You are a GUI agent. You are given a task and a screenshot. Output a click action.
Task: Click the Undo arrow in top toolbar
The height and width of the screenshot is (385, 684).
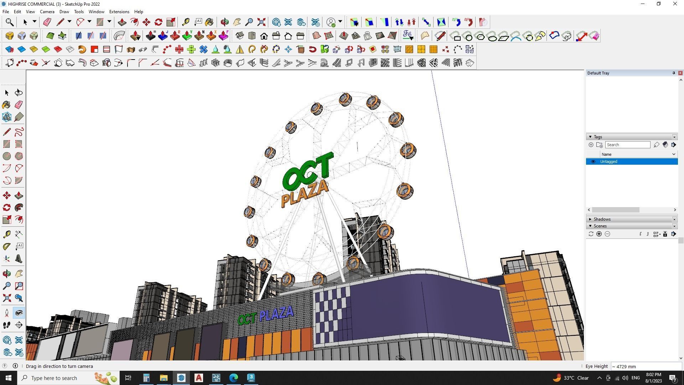click(x=456, y=22)
